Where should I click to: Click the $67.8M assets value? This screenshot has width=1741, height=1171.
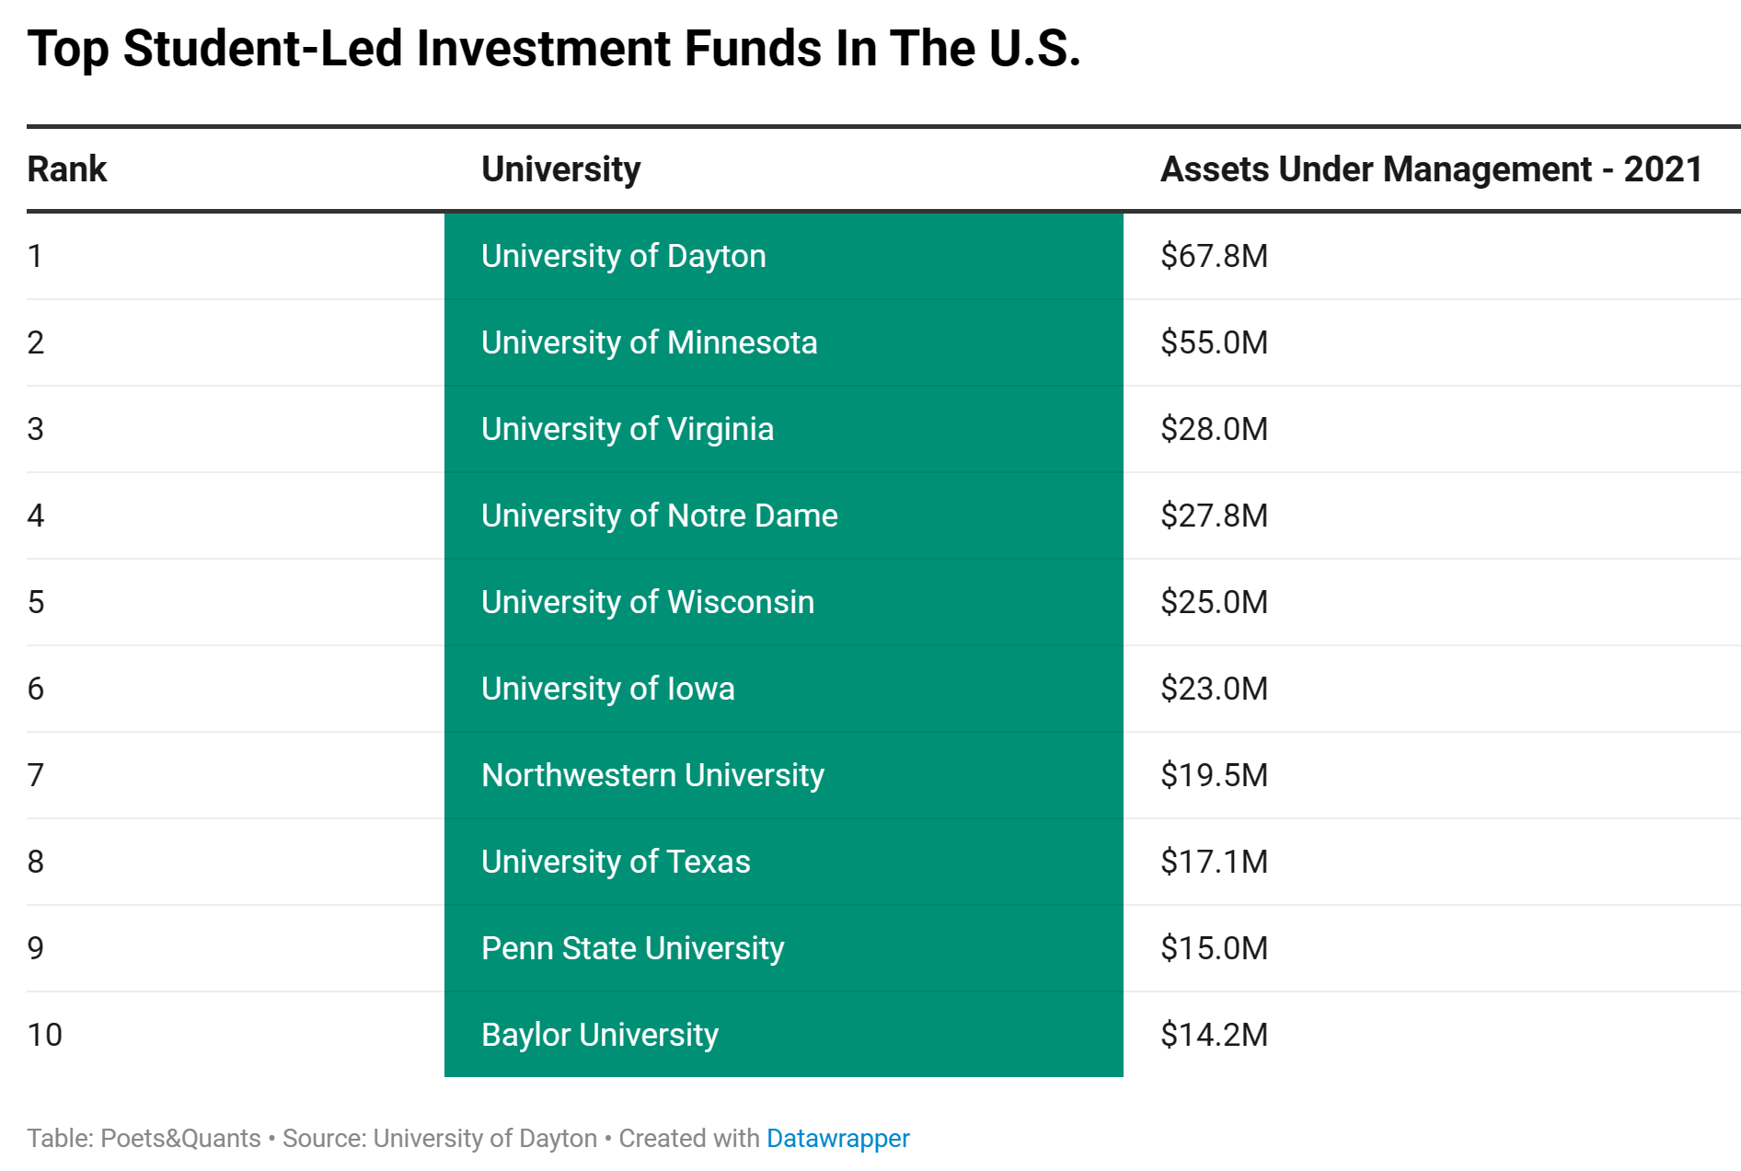tap(1214, 256)
